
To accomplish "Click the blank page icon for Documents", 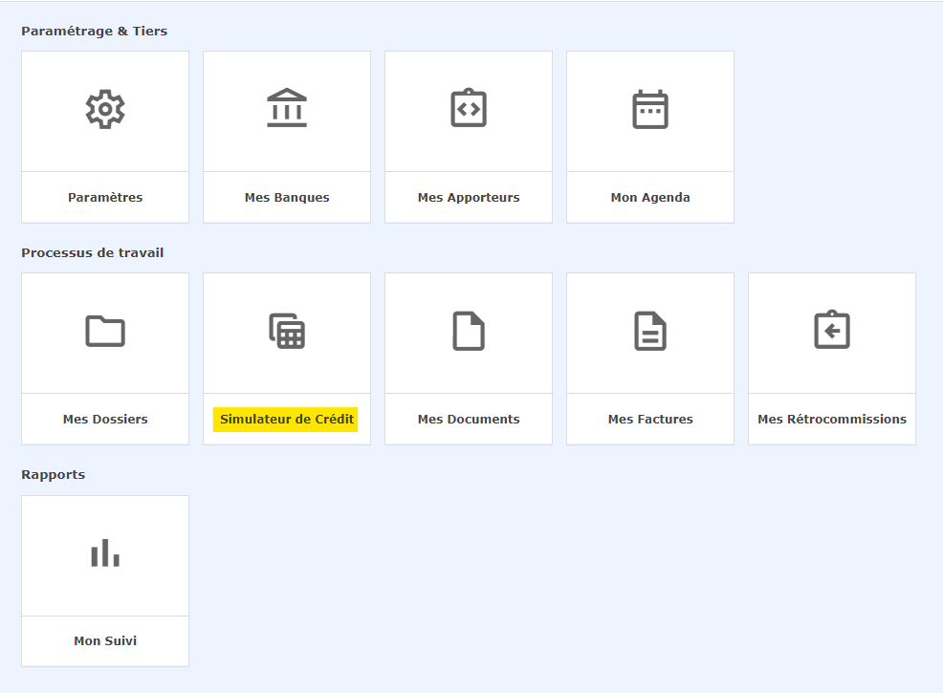I will [469, 331].
